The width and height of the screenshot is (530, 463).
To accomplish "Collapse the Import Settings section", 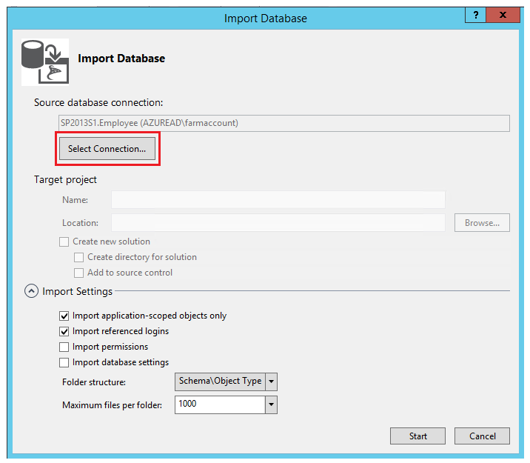I will pyautogui.click(x=31, y=291).
